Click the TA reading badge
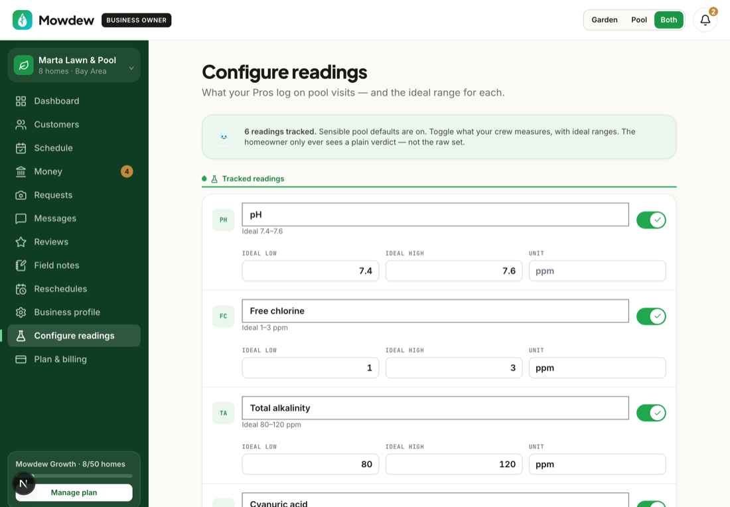730x507 pixels. [x=224, y=413]
